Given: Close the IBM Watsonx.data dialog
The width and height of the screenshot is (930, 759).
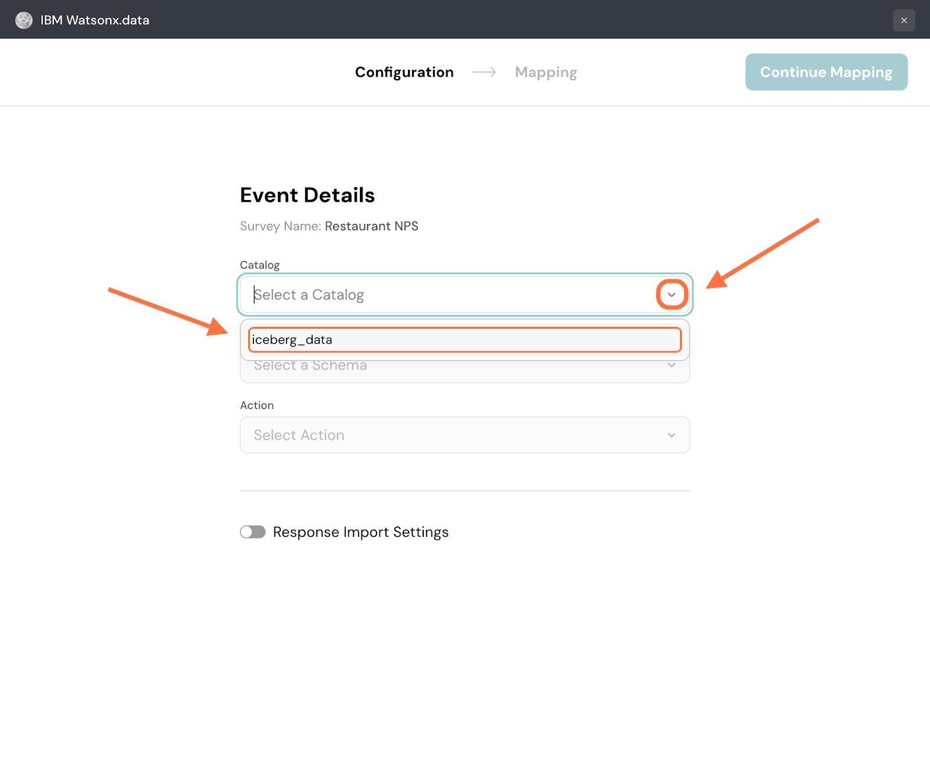Looking at the screenshot, I should tap(904, 20).
